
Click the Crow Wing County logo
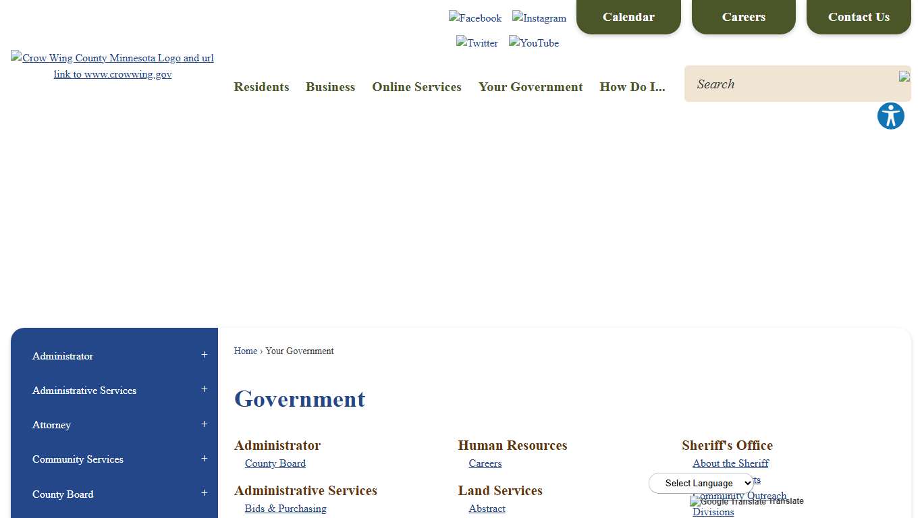tap(112, 66)
